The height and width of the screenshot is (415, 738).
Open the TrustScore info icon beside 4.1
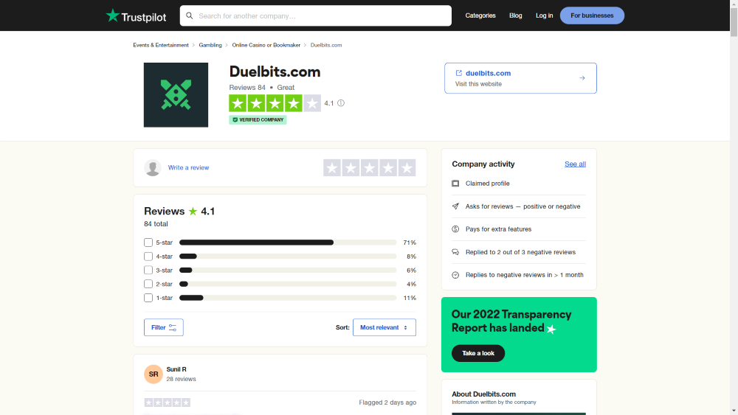341,103
